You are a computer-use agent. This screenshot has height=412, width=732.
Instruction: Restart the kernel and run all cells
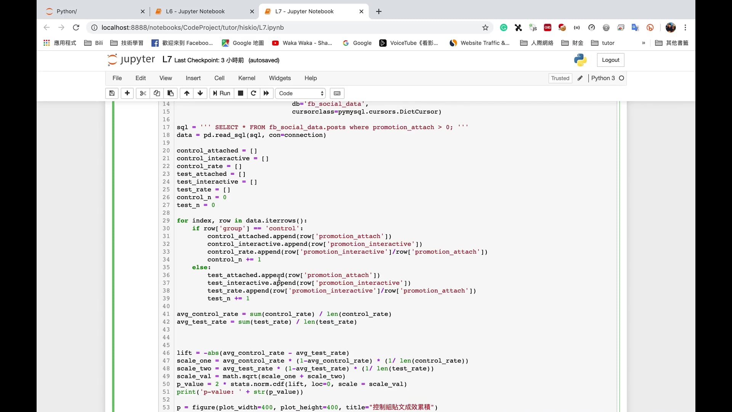pyautogui.click(x=266, y=93)
